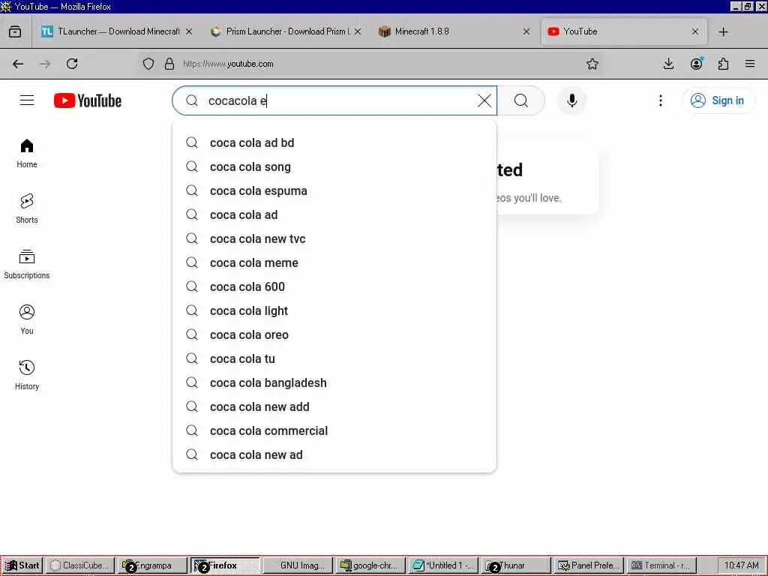768x576 pixels.
Task: Choose suggestion 'coca cola ad bd'
Action: 334,142
